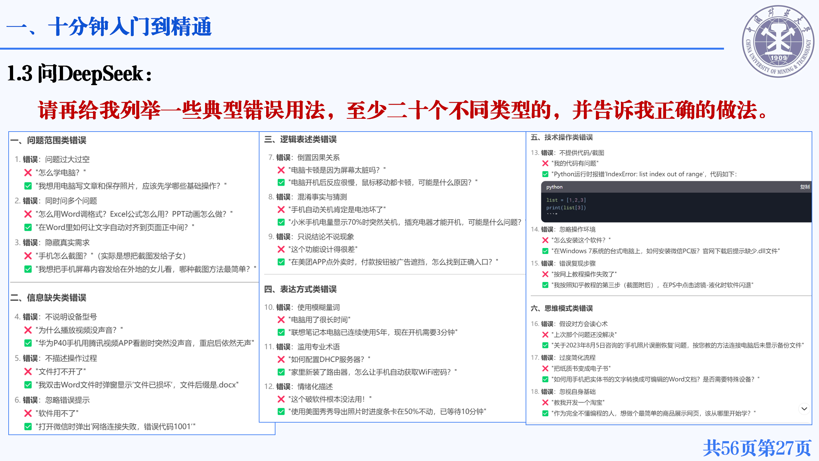Click the 美团APP点外卖 correct example
This screenshot has height=461, width=819.
tap(394, 262)
